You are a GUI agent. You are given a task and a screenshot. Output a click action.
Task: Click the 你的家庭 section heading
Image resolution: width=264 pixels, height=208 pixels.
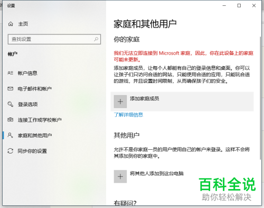point(127,39)
